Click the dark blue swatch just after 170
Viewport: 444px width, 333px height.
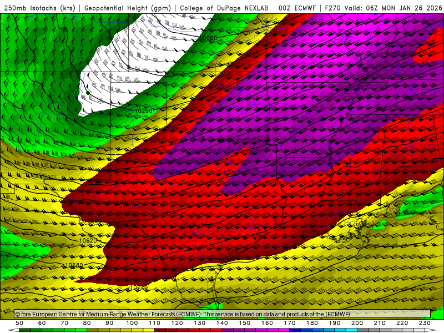pyautogui.click(x=295, y=330)
